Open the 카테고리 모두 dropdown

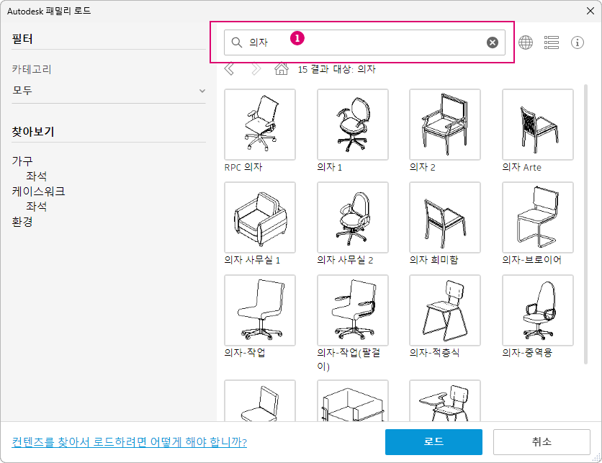pyautogui.click(x=109, y=91)
